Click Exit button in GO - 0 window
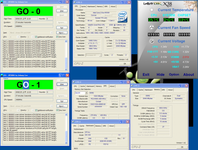 point(62,28)
